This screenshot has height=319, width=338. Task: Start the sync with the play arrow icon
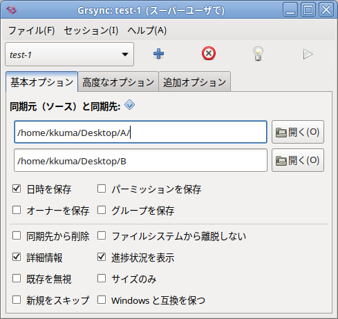coord(308,55)
